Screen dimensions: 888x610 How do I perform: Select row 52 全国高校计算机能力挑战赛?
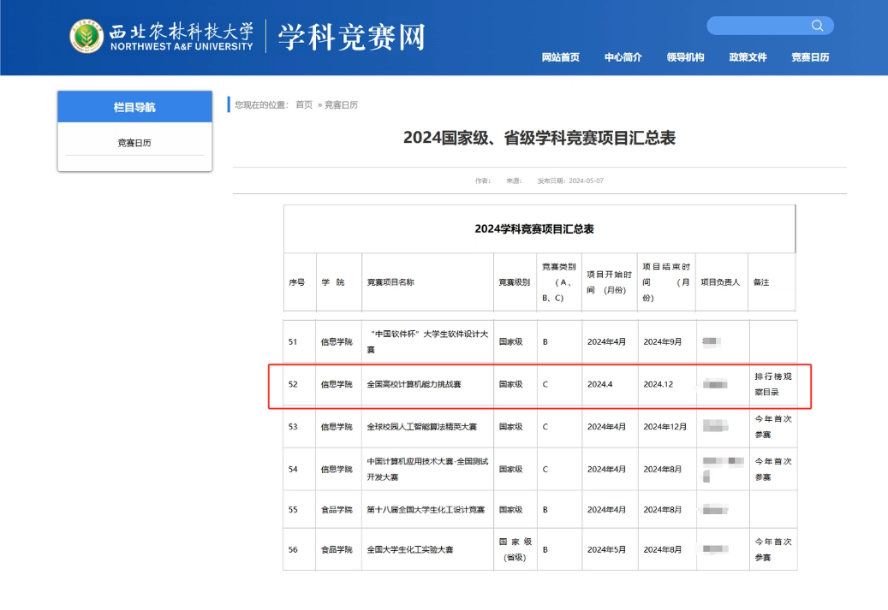(539, 386)
